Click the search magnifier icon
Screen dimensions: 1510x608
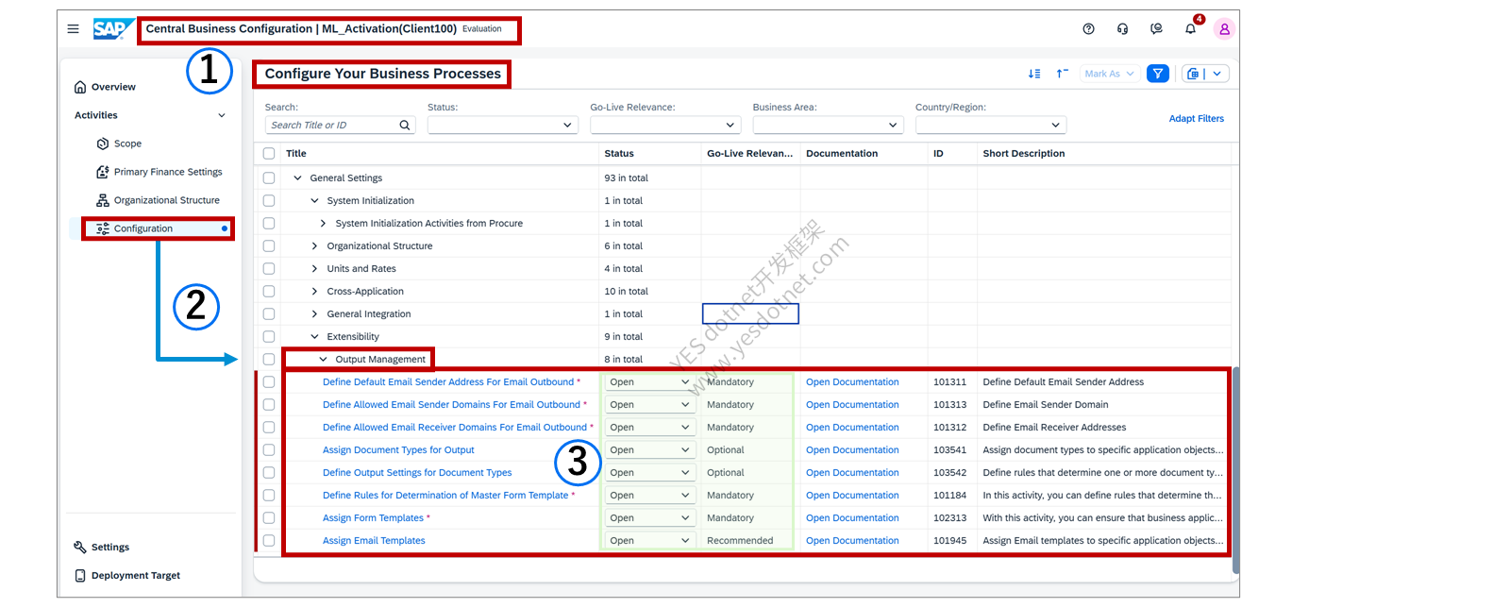coord(405,126)
